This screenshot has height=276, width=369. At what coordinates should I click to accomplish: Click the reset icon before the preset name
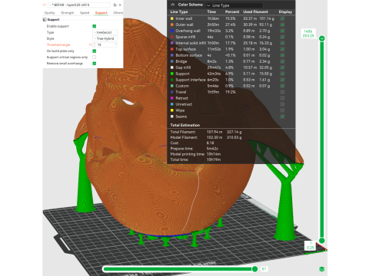click(45, 5)
